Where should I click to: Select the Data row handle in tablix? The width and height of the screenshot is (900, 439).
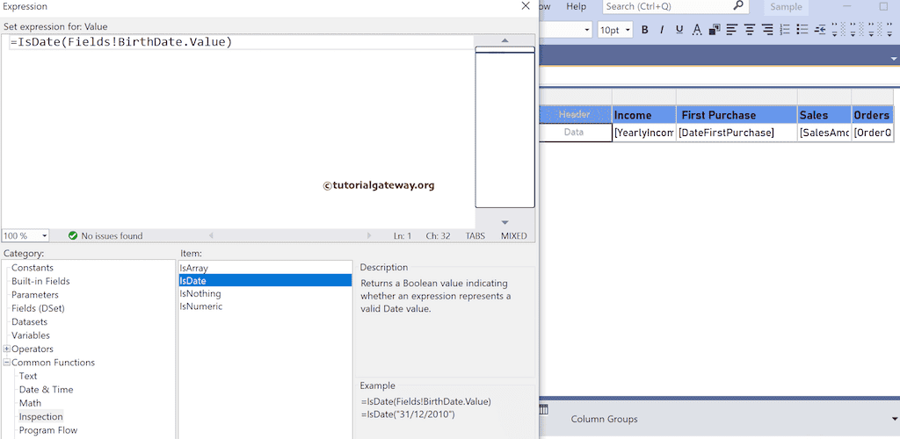(575, 133)
